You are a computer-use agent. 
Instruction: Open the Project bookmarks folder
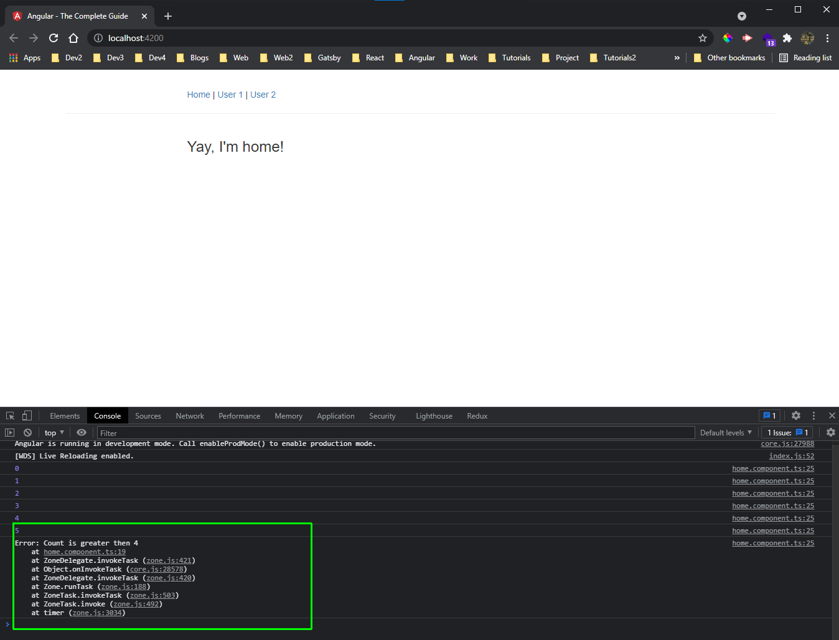[561, 58]
